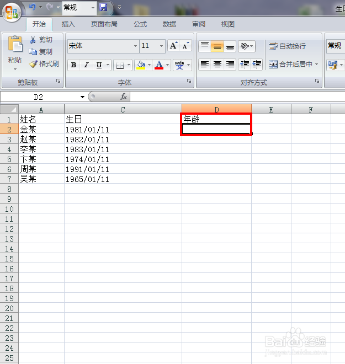Decrease the indent level

click(x=245, y=64)
